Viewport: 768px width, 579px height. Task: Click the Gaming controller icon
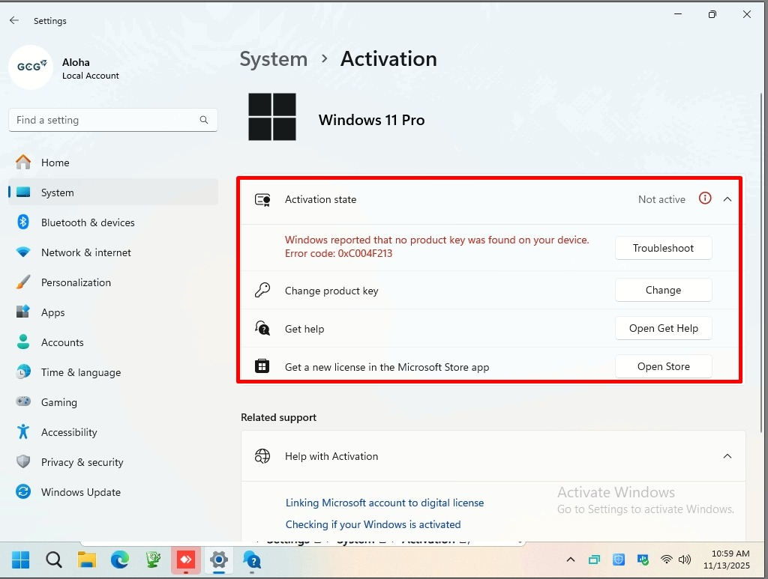23,401
